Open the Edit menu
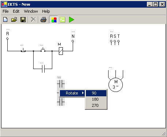The height and width of the screenshot is (137, 167). pos(16,11)
